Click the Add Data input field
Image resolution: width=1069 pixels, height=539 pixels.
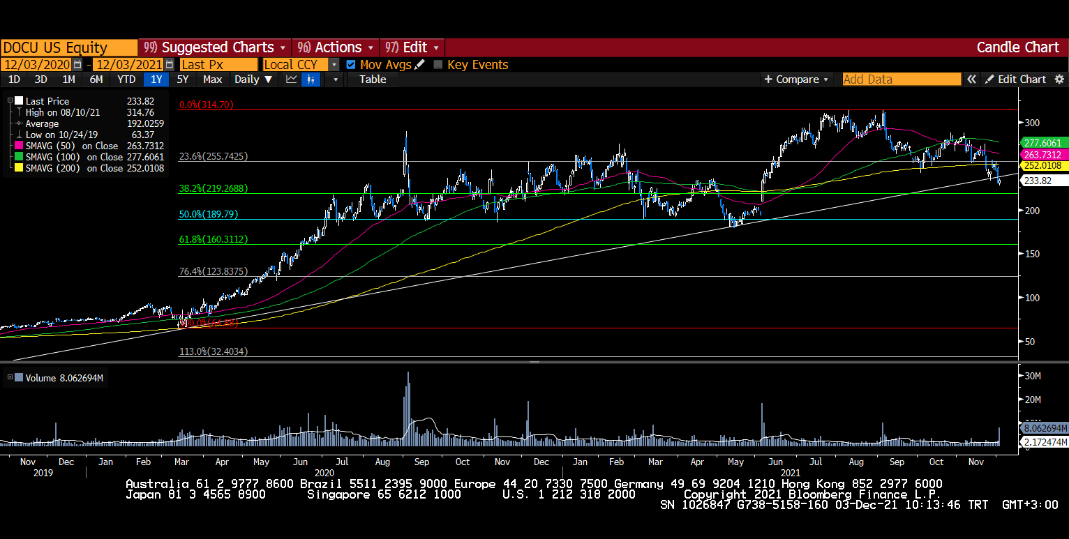[x=902, y=79]
